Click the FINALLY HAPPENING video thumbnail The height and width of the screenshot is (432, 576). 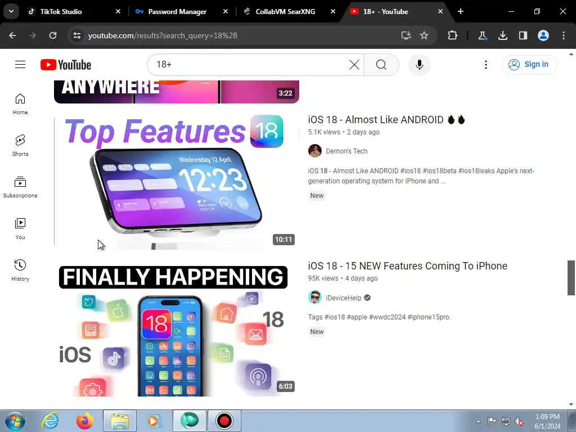(x=176, y=327)
